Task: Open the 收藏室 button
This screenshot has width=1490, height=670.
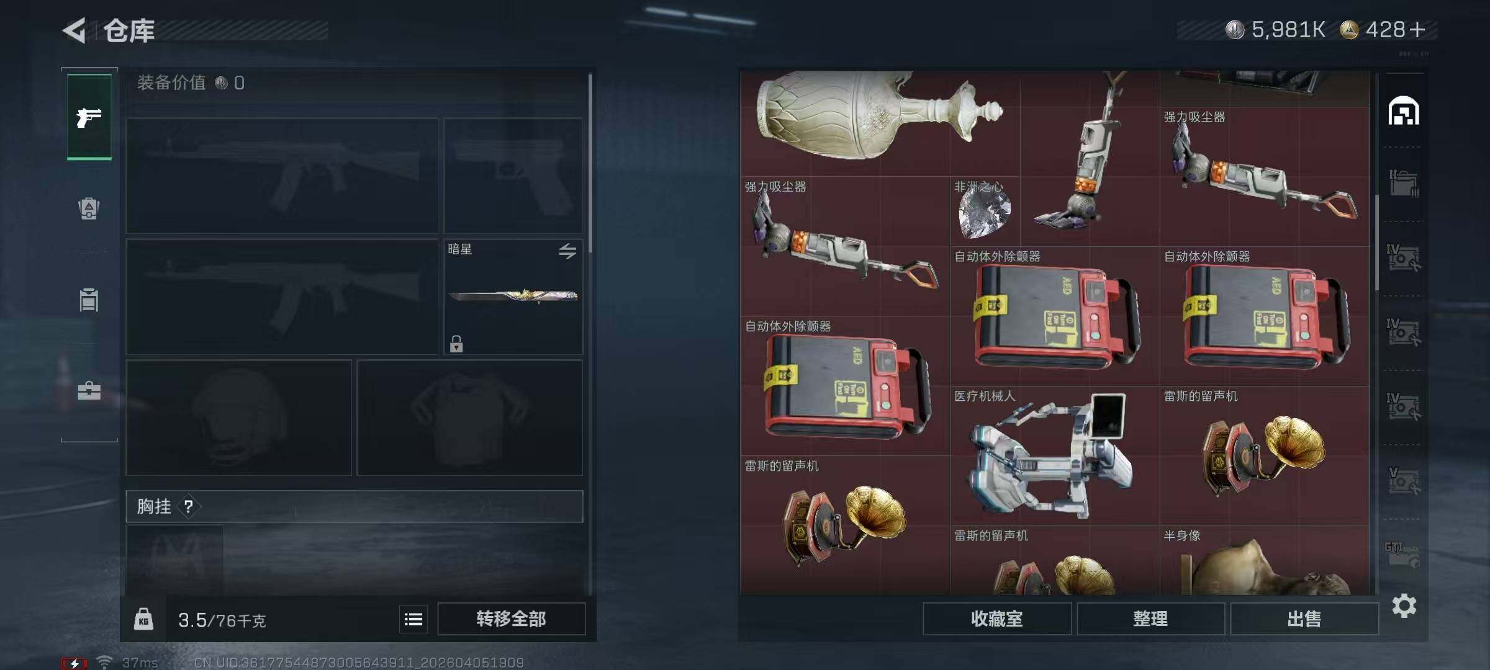Action: click(x=997, y=619)
